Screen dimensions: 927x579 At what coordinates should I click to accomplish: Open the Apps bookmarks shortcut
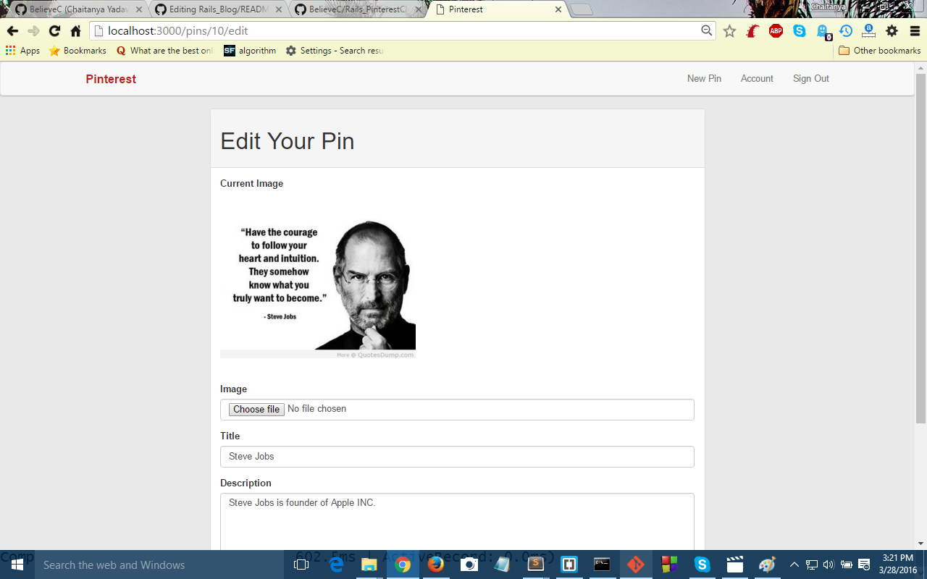point(22,51)
